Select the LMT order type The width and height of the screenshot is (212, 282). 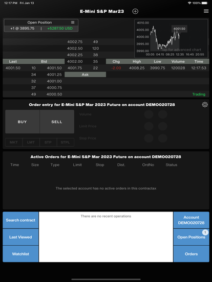[x=31, y=142]
